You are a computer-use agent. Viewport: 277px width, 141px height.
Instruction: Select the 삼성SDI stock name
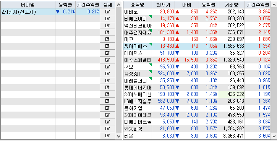click(132, 74)
